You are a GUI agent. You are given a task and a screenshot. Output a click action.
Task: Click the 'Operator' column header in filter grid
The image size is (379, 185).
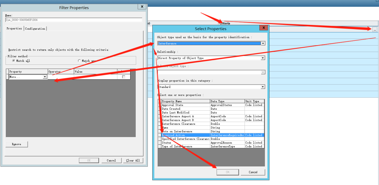pos(61,71)
